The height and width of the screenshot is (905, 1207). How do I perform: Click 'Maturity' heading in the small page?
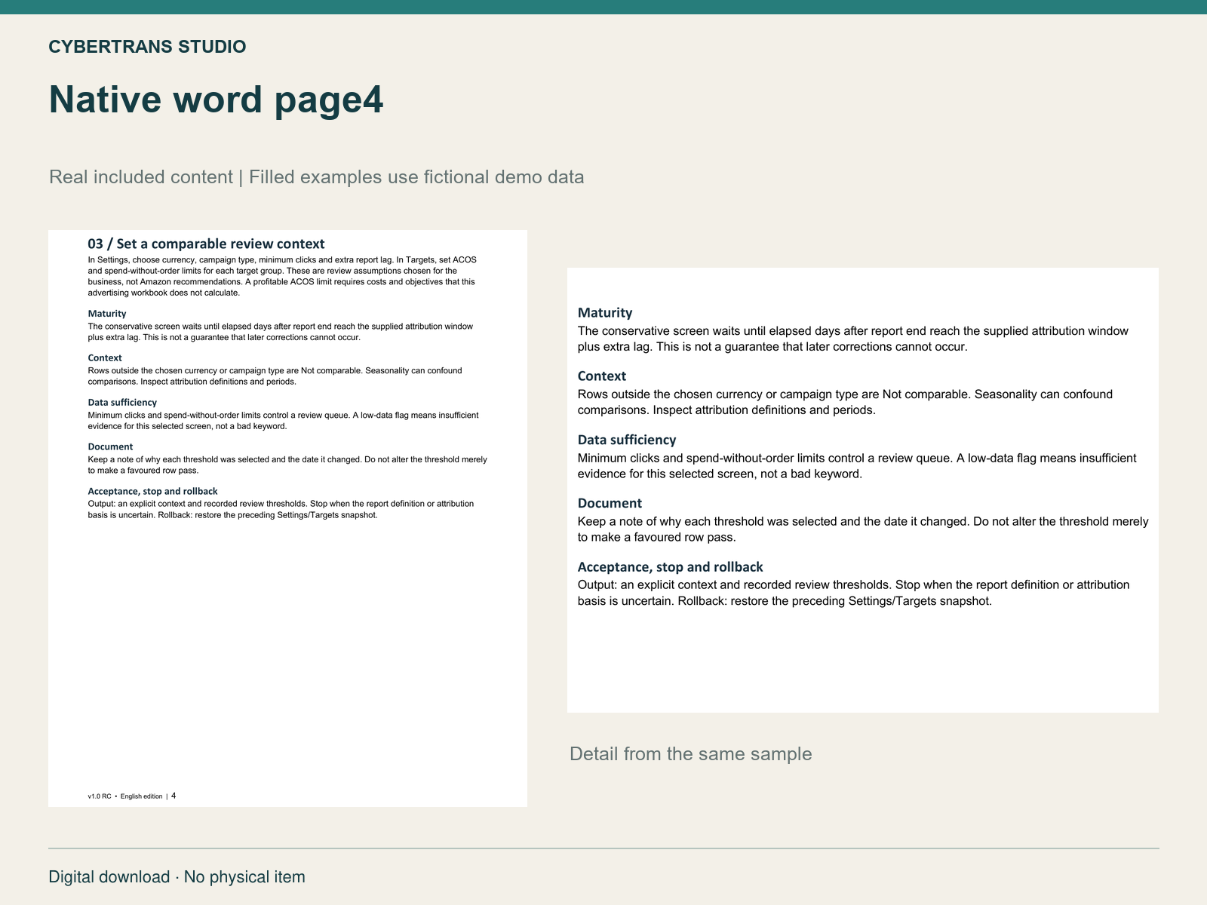(x=107, y=314)
